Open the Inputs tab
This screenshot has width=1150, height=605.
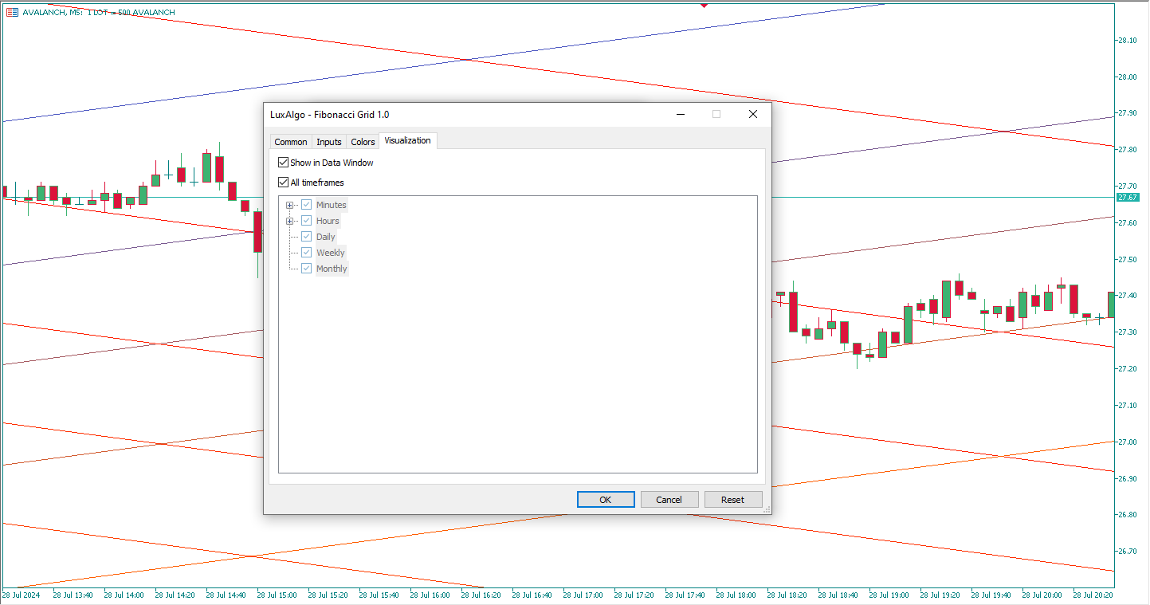click(x=328, y=142)
